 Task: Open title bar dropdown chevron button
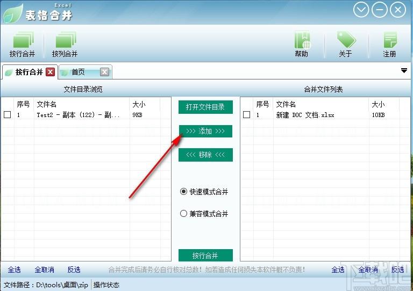click(361, 10)
